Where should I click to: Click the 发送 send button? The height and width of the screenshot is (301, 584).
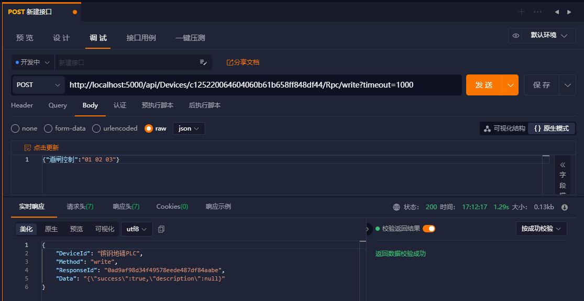tap(484, 85)
